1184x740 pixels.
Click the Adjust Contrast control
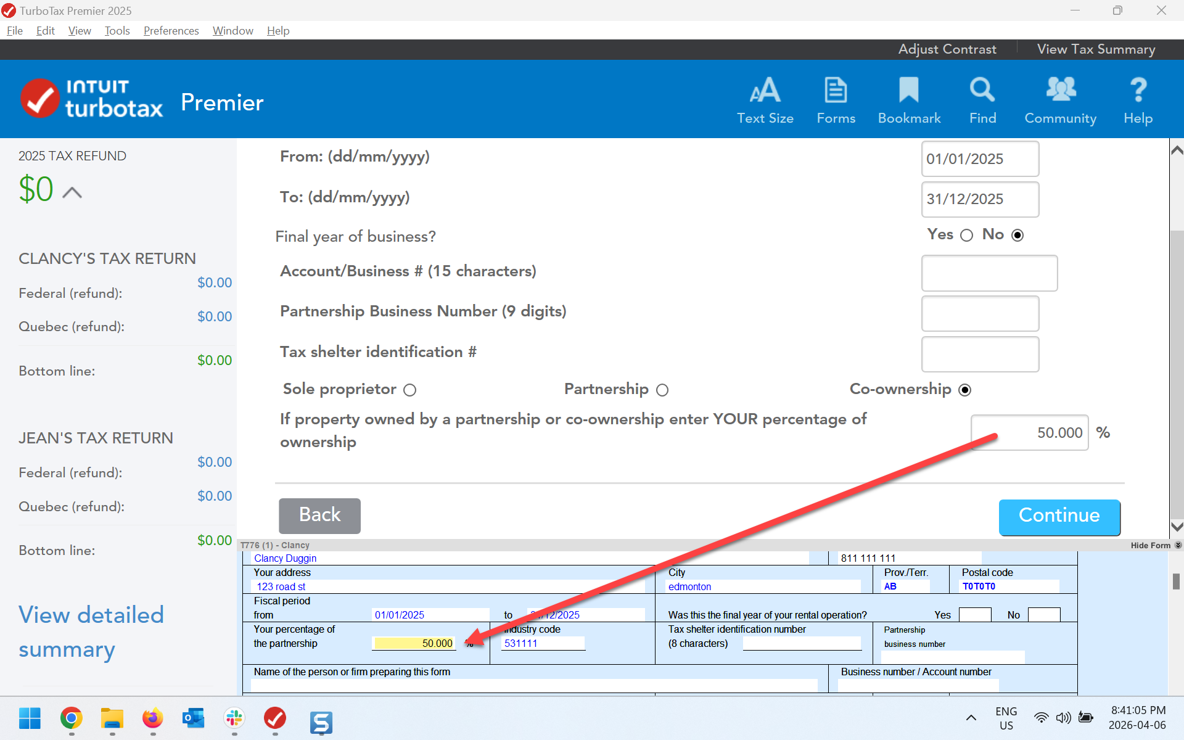coord(947,49)
